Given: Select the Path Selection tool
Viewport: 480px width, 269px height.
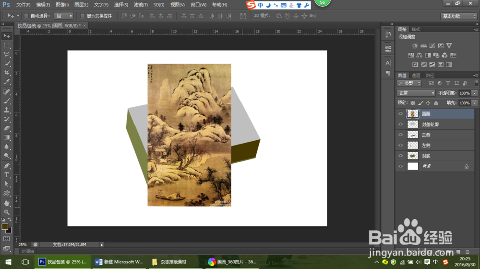Looking at the screenshot, I should [x=6, y=184].
